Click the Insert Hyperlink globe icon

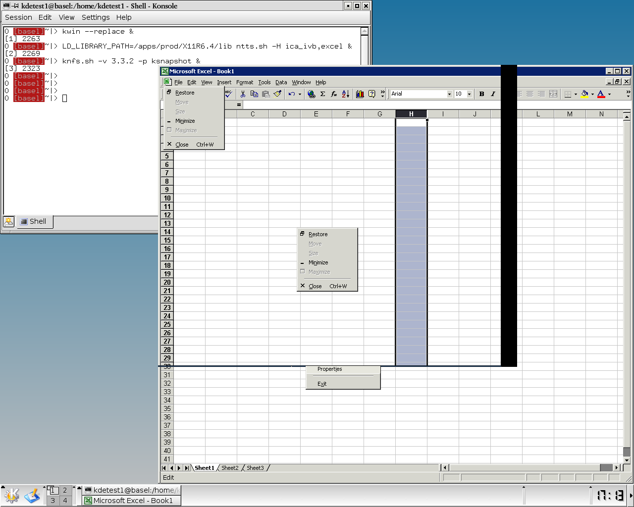click(312, 94)
